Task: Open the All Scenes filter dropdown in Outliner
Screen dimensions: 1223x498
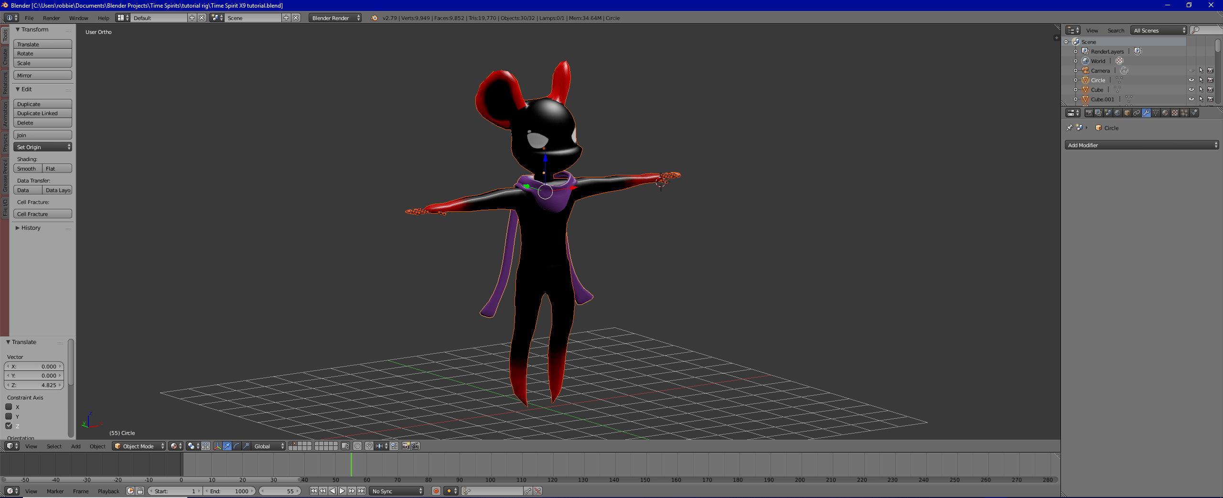Action: click(1158, 30)
